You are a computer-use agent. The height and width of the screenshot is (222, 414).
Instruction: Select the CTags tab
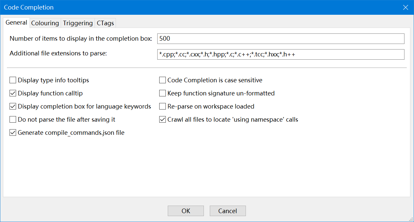tap(105, 23)
